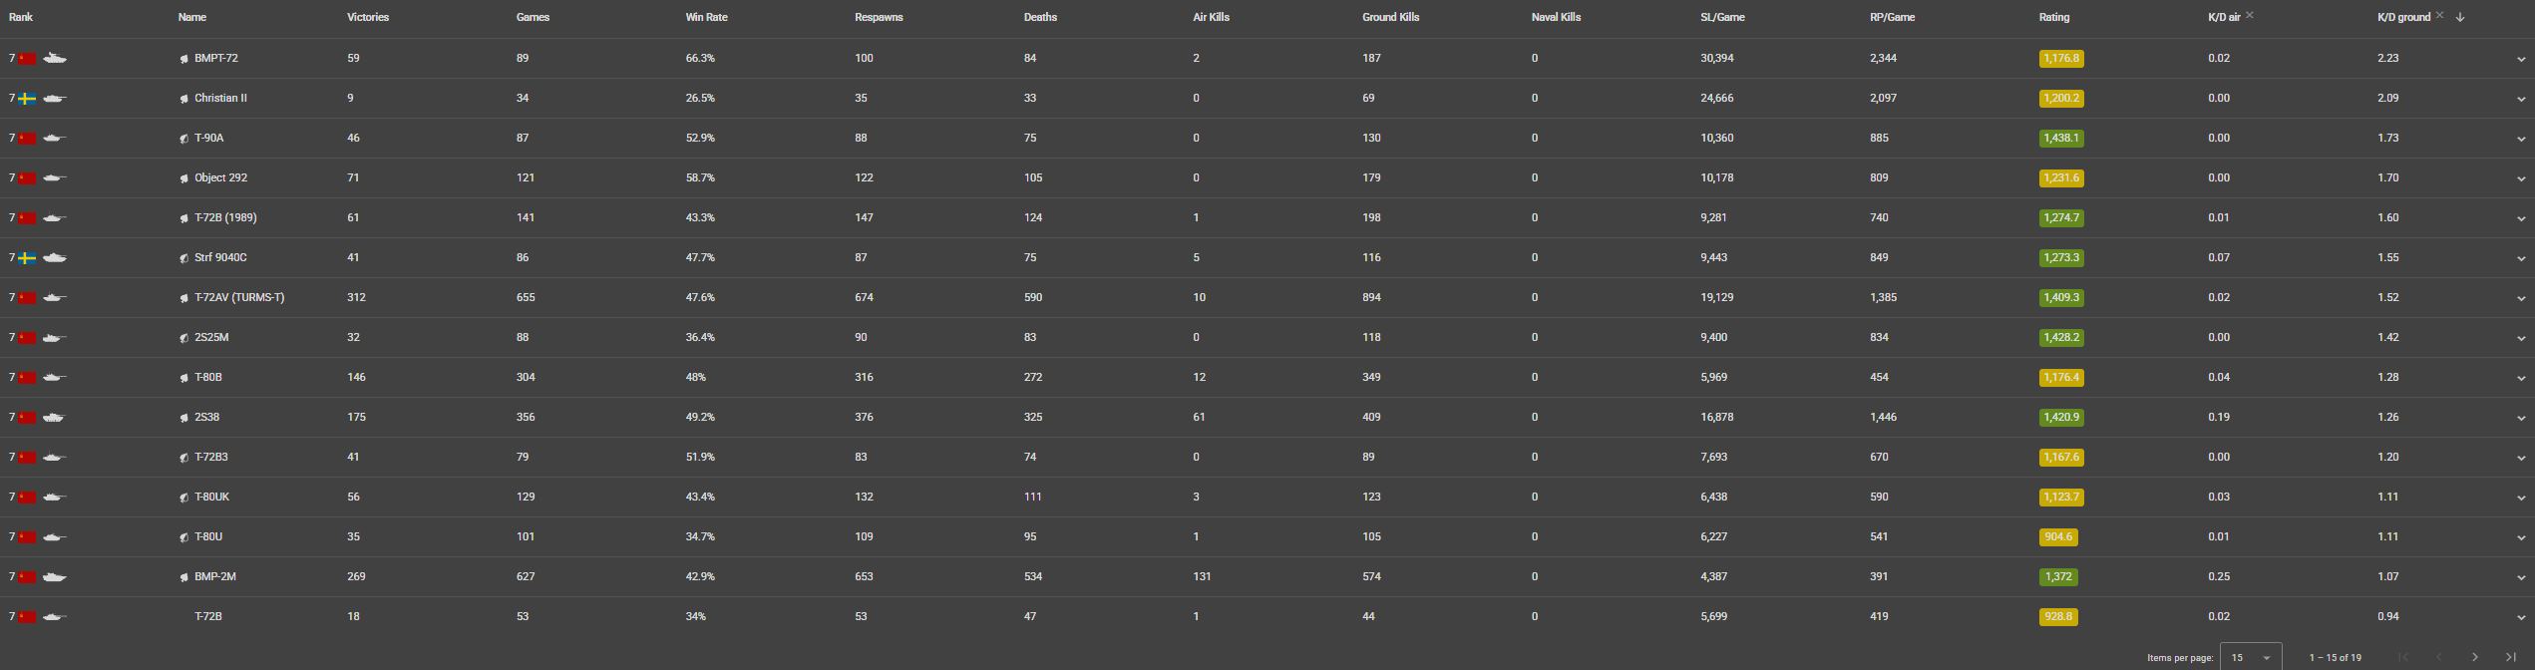Click the 2S38 vehicle name
Viewport: 2535px width, 670px height.
click(207, 417)
